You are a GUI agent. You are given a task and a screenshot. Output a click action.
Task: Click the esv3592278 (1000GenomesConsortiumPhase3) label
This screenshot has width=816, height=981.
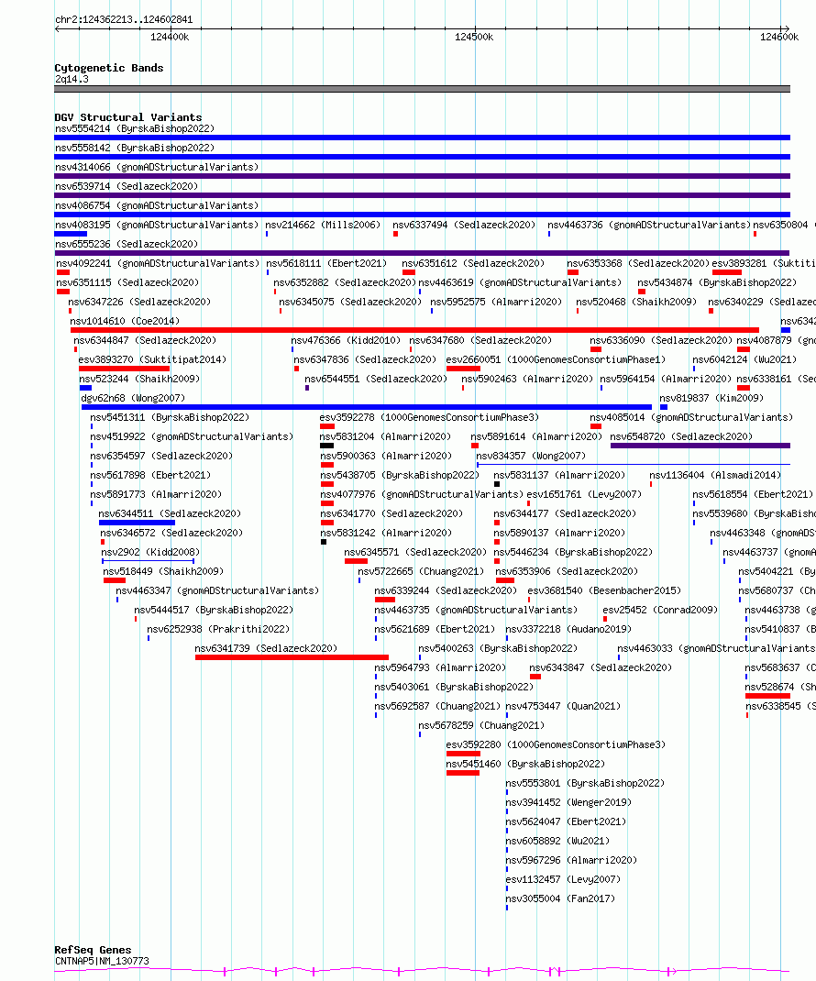429,418
